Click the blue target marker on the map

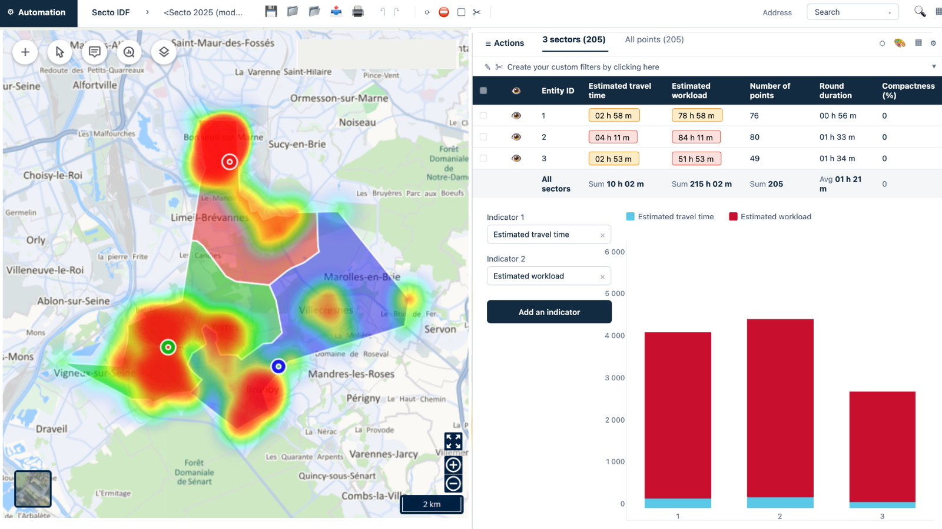(x=278, y=367)
